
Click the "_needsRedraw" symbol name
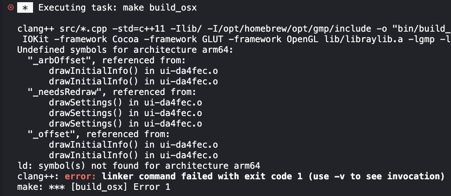tap(58, 92)
